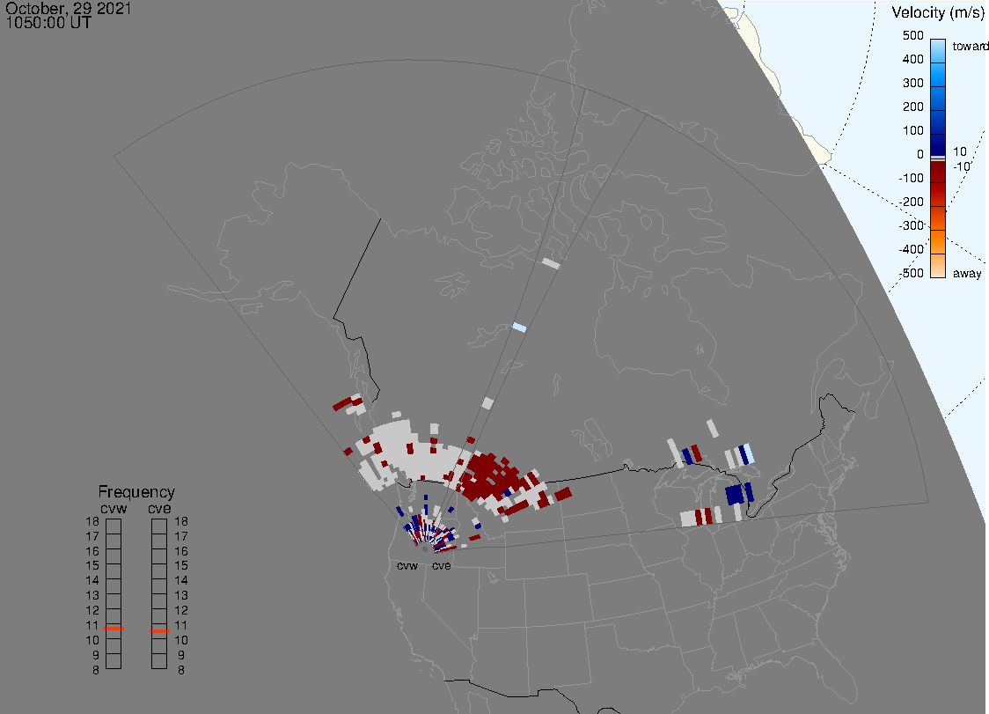Image resolution: width=989 pixels, height=714 pixels.
Task: Pick the orange -300 to -400 colorbar segment
Action: point(938,242)
